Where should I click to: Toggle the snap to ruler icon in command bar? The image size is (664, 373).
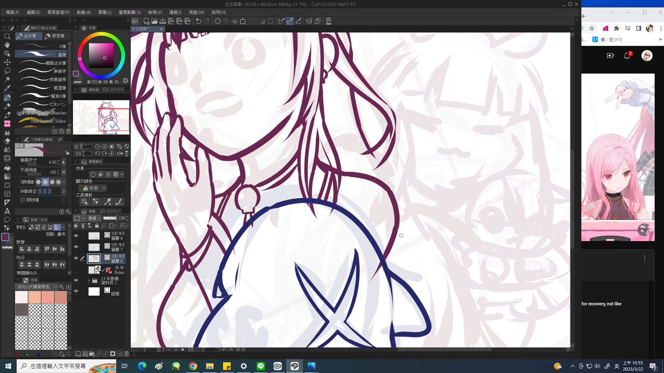pos(281,21)
